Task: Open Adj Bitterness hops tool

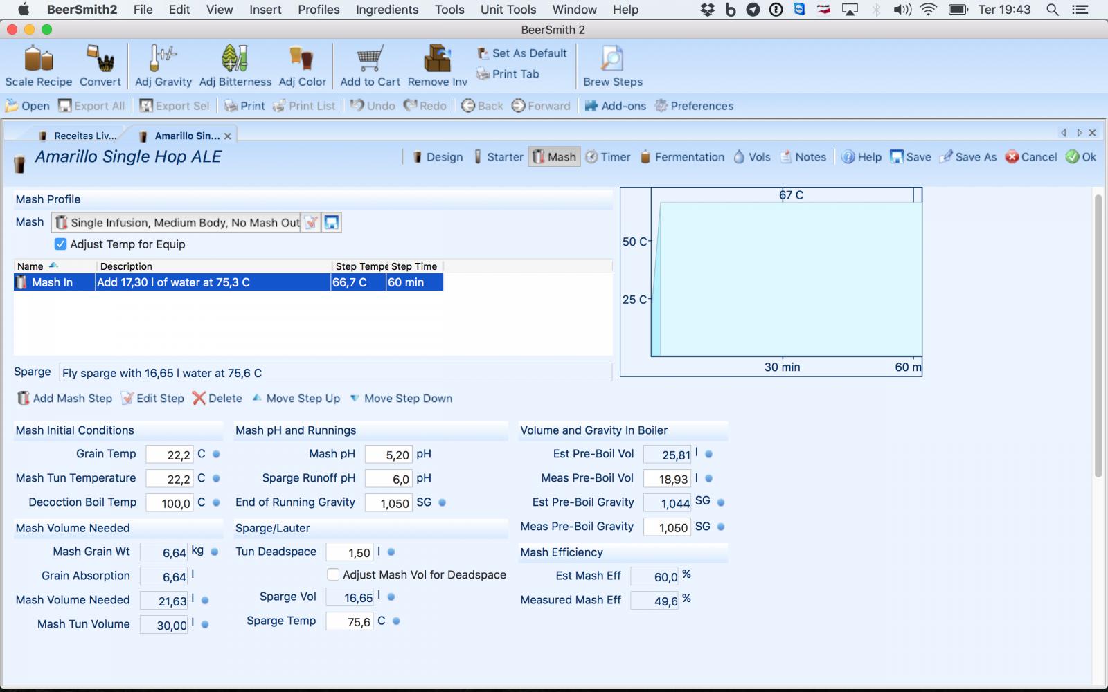Action: pos(235,66)
